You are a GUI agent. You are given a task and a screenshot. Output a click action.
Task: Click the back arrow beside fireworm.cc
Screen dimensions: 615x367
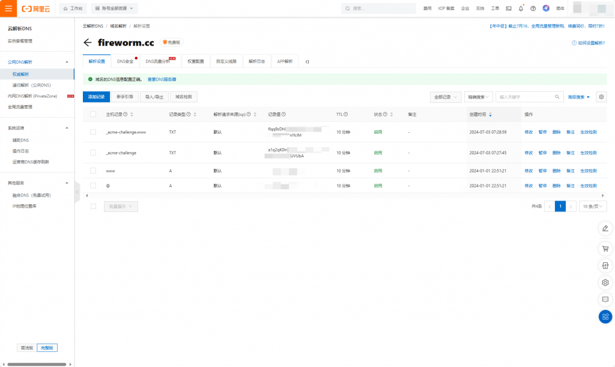[x=88, y=43]
